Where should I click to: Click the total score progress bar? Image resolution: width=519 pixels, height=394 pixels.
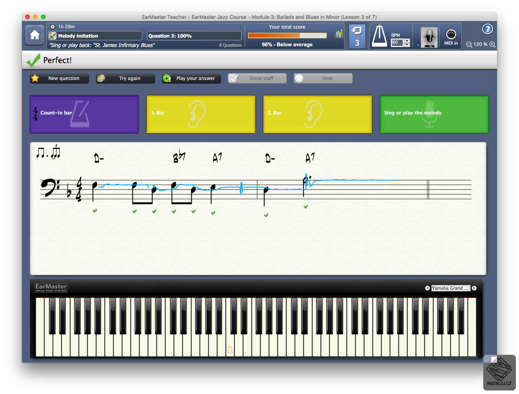tap(287, 35)
